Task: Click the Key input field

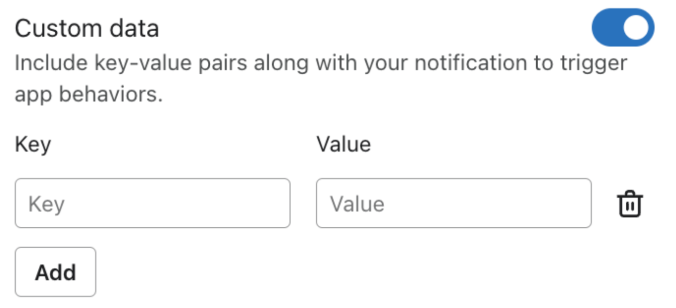Action: (x=152, y=203)
